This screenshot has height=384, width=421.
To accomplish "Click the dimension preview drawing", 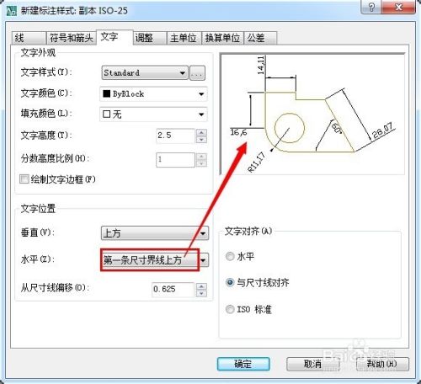I will pos(312,114).
